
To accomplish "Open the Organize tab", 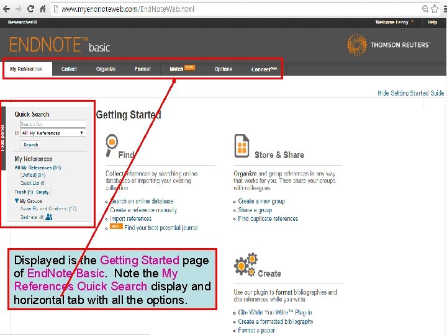I will click(106, 69).
